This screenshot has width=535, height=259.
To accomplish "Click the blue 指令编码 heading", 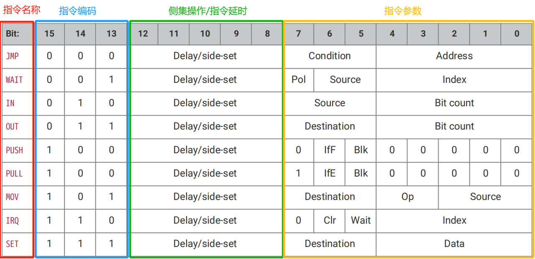I will tap(77, 11).
